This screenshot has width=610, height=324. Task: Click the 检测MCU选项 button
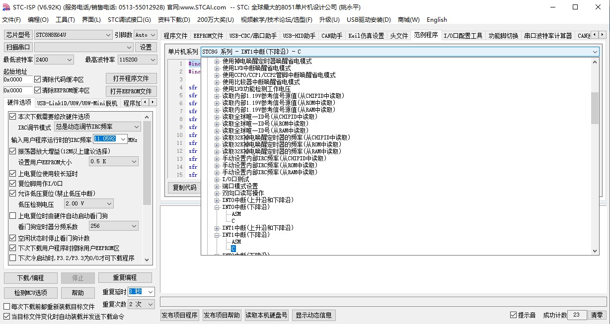[x=30, y=293]
